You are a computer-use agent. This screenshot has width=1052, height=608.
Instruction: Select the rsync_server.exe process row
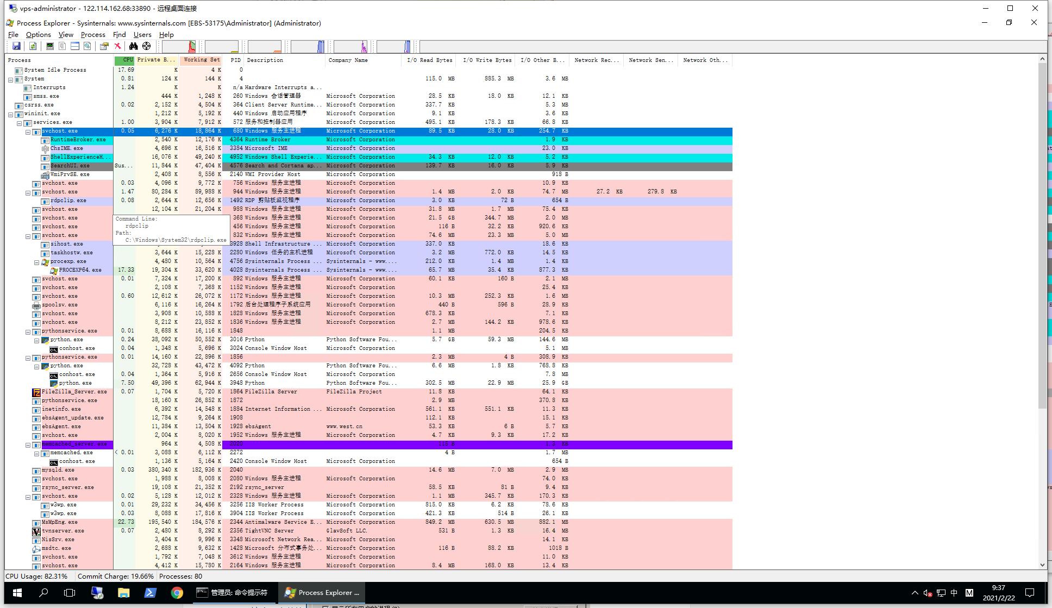tap(368, 487)
